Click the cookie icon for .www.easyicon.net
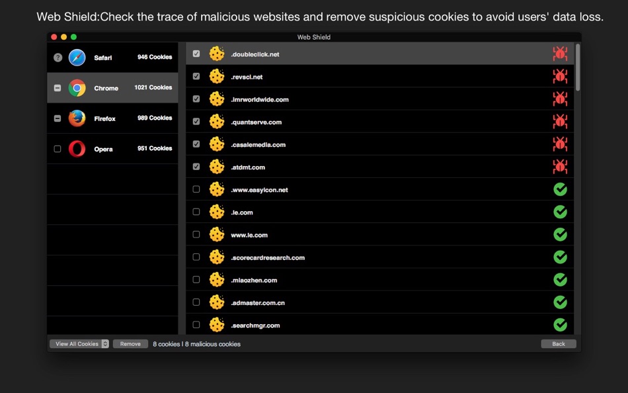This screenshot has height=393, width=628. pyautogui.click(x=217, y=189)
